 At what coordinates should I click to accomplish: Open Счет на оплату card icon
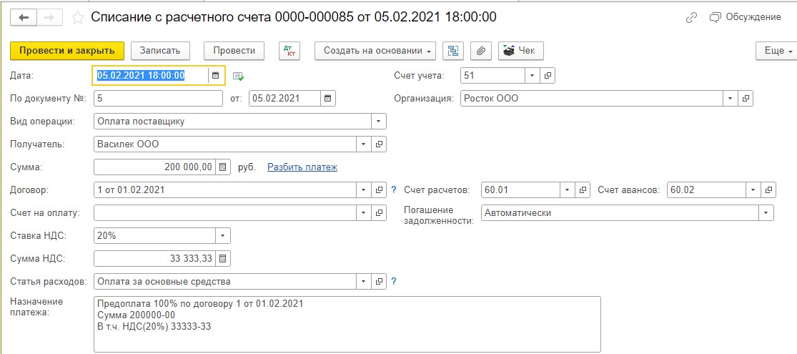click(x=379, y=212)
